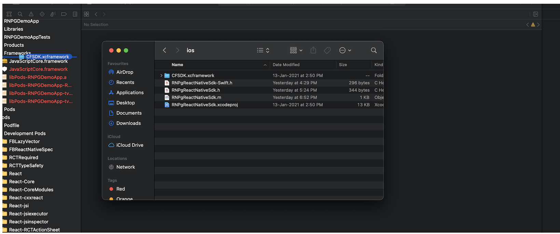This screenshot has width=560, height=234.
Task: Select FBLazyVector folder in navigator
Action: tap(24, 142)
